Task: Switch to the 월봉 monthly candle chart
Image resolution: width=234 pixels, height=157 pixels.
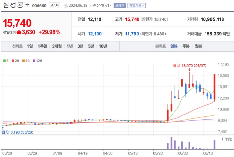Action: click(x=198, y=46)
